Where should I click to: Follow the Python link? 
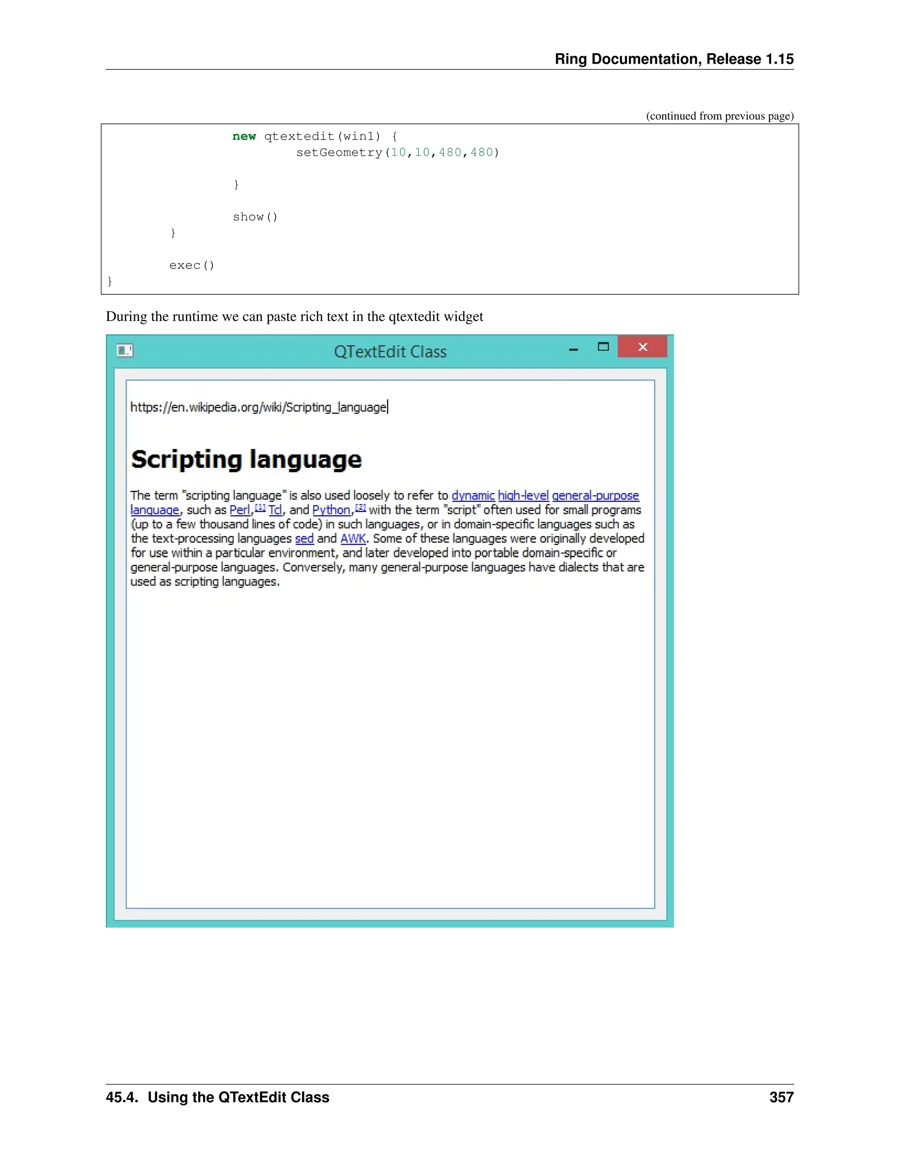click(331, 510)
